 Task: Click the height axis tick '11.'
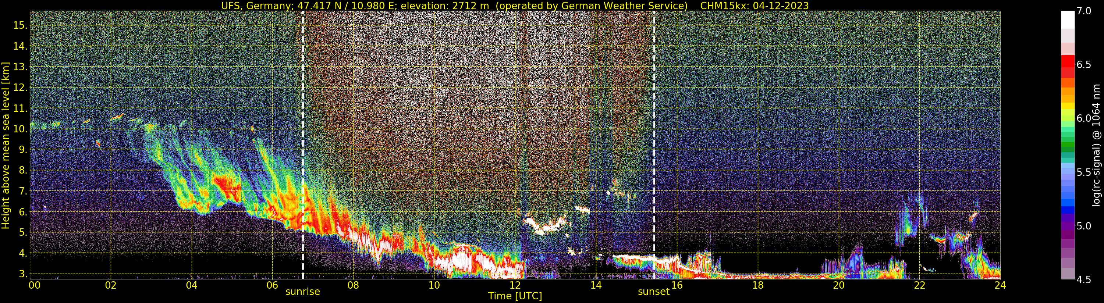coord(20,108)
